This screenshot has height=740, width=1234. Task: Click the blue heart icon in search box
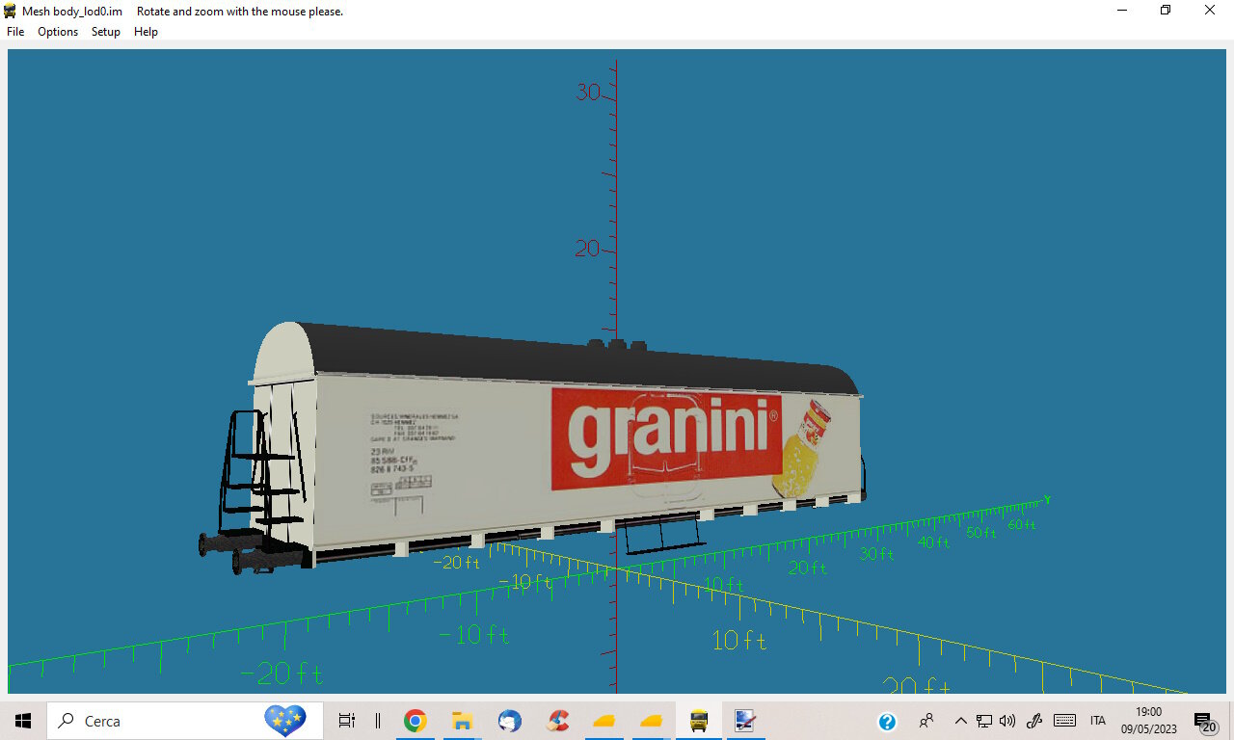(x=285, y=720)
